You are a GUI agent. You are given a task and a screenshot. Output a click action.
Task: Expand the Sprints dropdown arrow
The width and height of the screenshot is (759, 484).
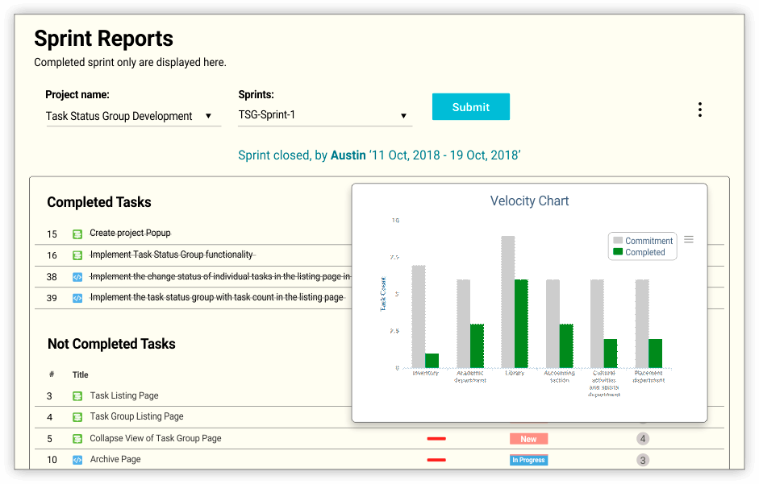pos(403,115)
